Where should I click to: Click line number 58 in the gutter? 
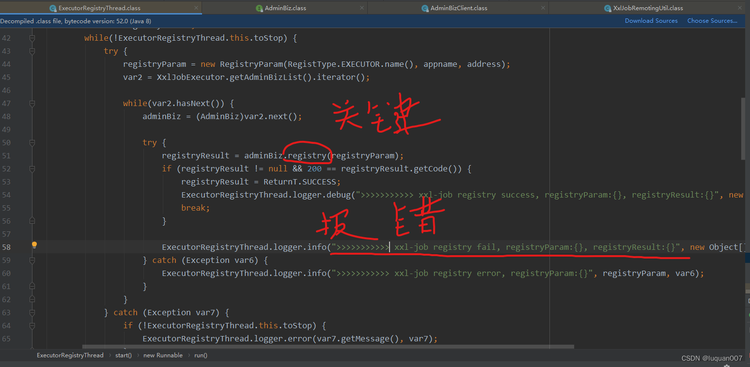coord(6,247)
